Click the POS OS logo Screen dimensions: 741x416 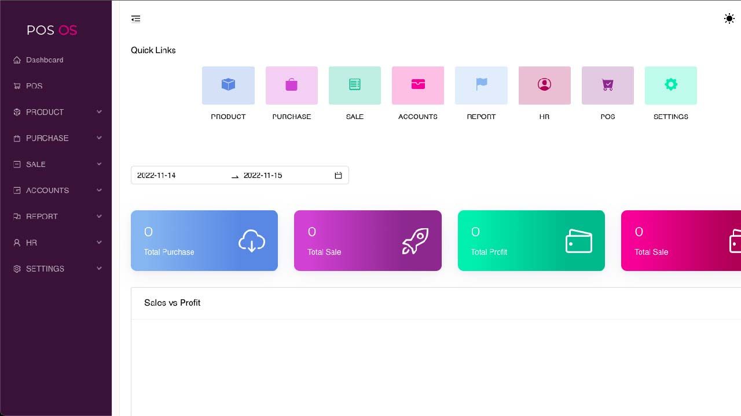[x=52, y=30]
